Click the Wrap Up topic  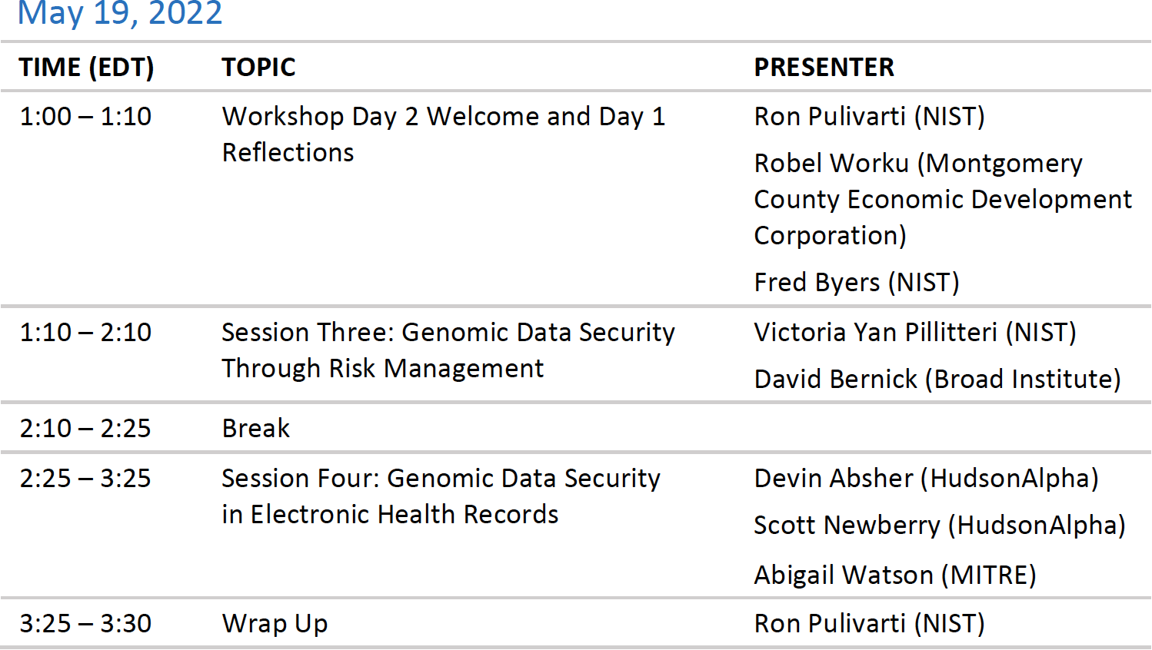(275, 624)
